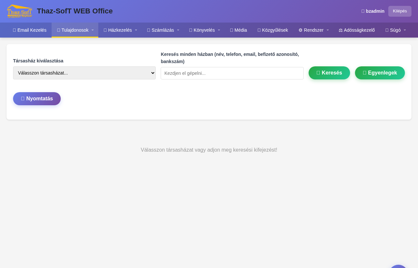Viewport: 418px width, 268px height.
Task: Open the Email Kezelés menu item
Action: [x=30, y=30]
